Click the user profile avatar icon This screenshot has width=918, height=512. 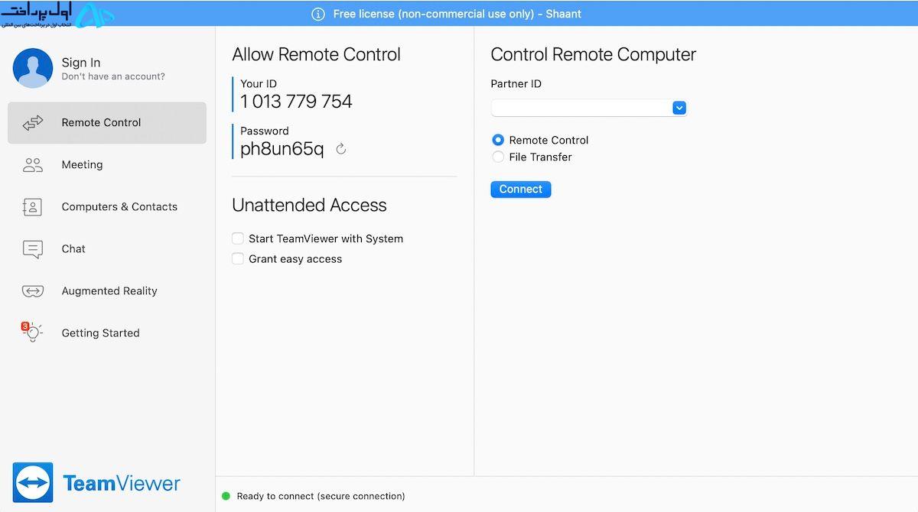click(33, 68)
